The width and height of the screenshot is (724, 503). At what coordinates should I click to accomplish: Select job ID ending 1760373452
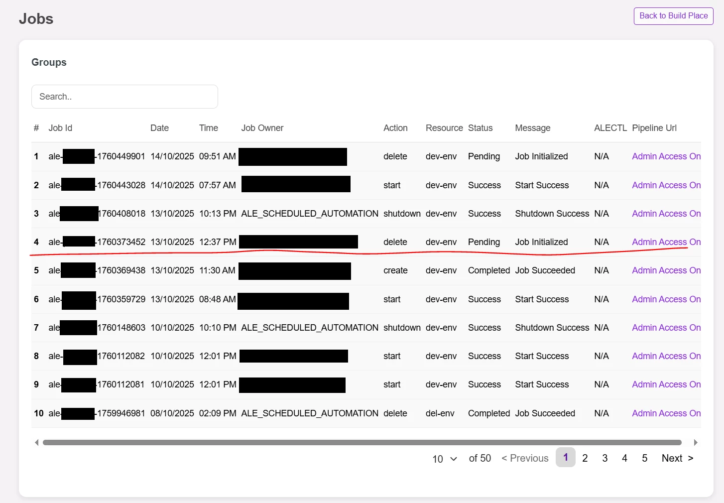tap(97, 242)
